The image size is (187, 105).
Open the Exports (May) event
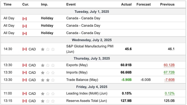77,65
